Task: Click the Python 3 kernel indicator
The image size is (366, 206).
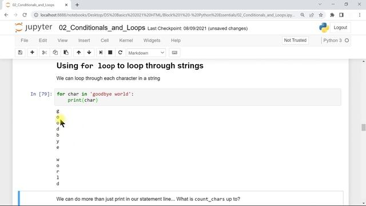Action: (336, 41)
